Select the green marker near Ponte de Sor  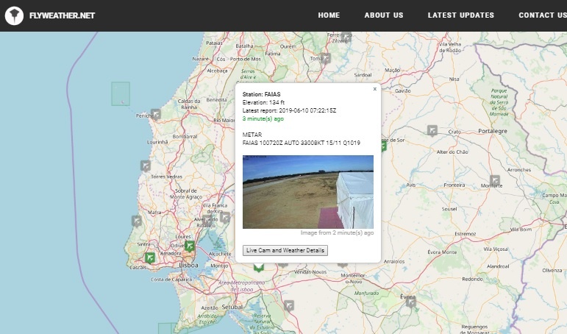[383, 146]
